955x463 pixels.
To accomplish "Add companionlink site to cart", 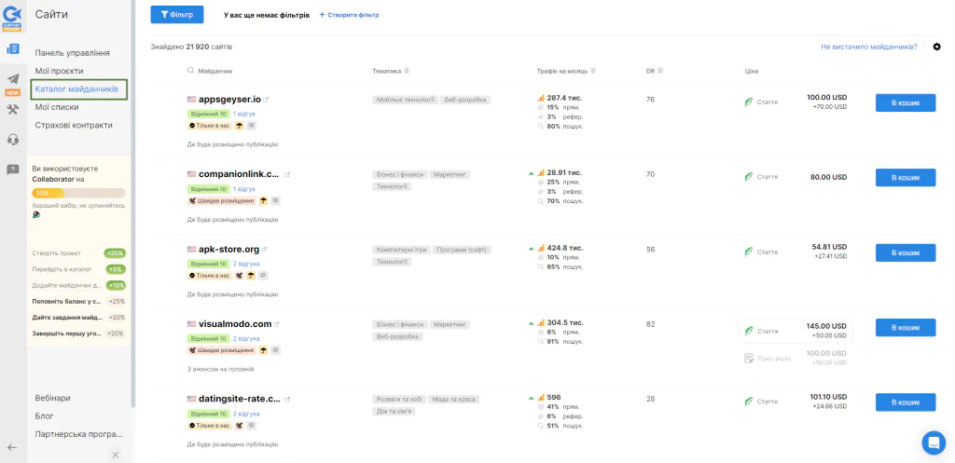I will click(x=906, y=178).
